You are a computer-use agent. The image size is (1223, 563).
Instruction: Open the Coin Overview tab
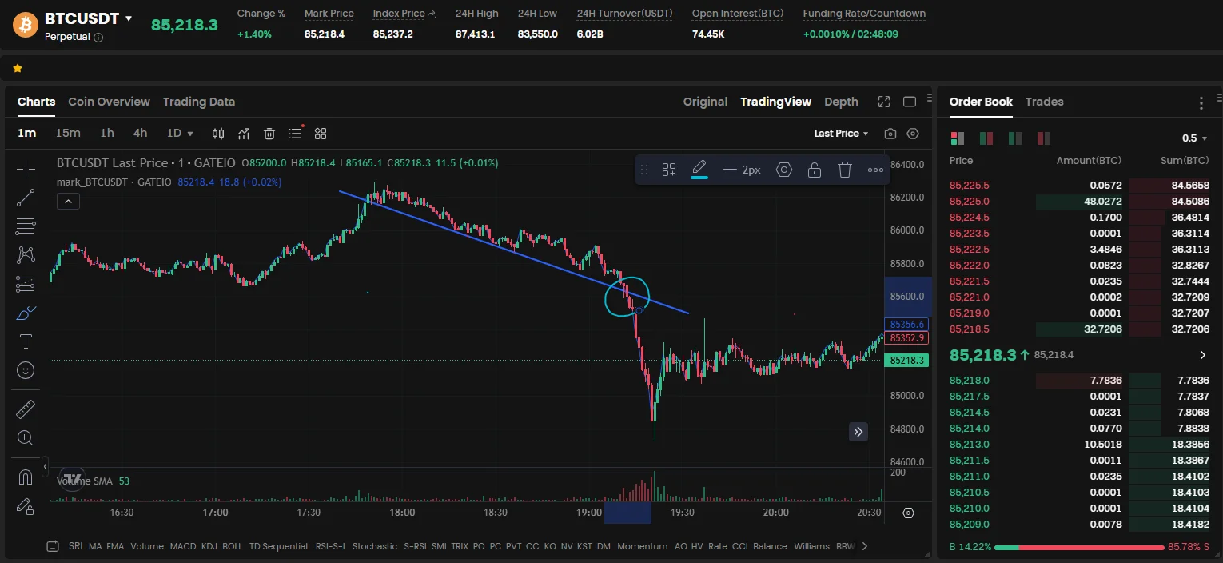click(109, 102)
